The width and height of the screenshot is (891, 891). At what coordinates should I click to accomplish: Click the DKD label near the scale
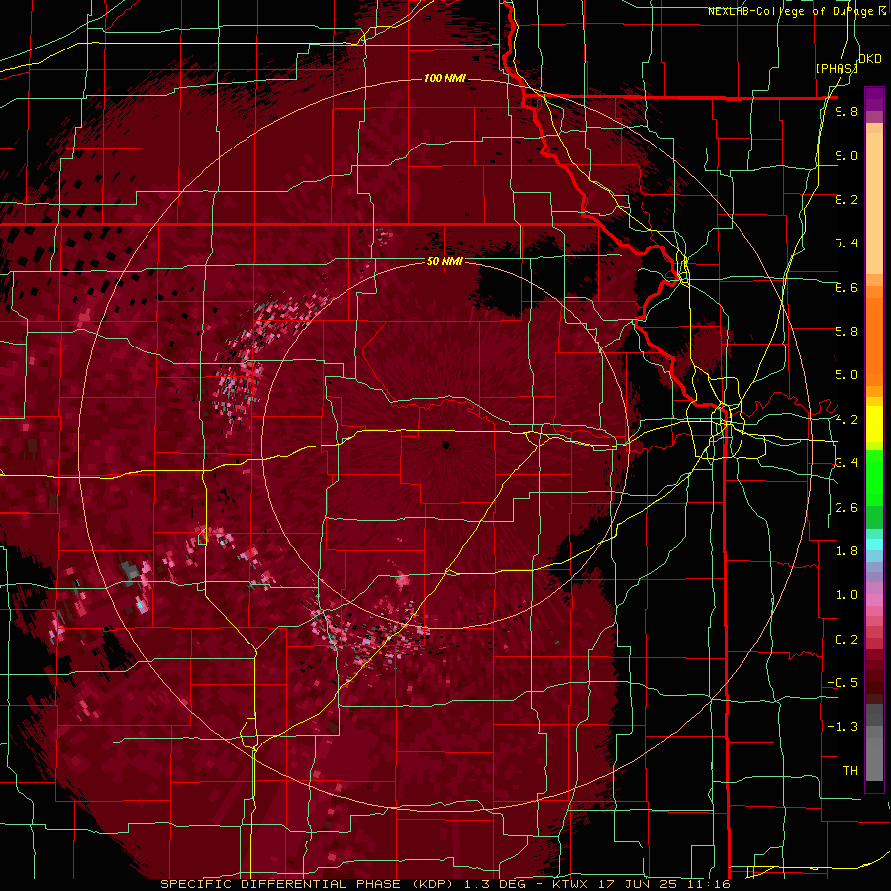870,59
